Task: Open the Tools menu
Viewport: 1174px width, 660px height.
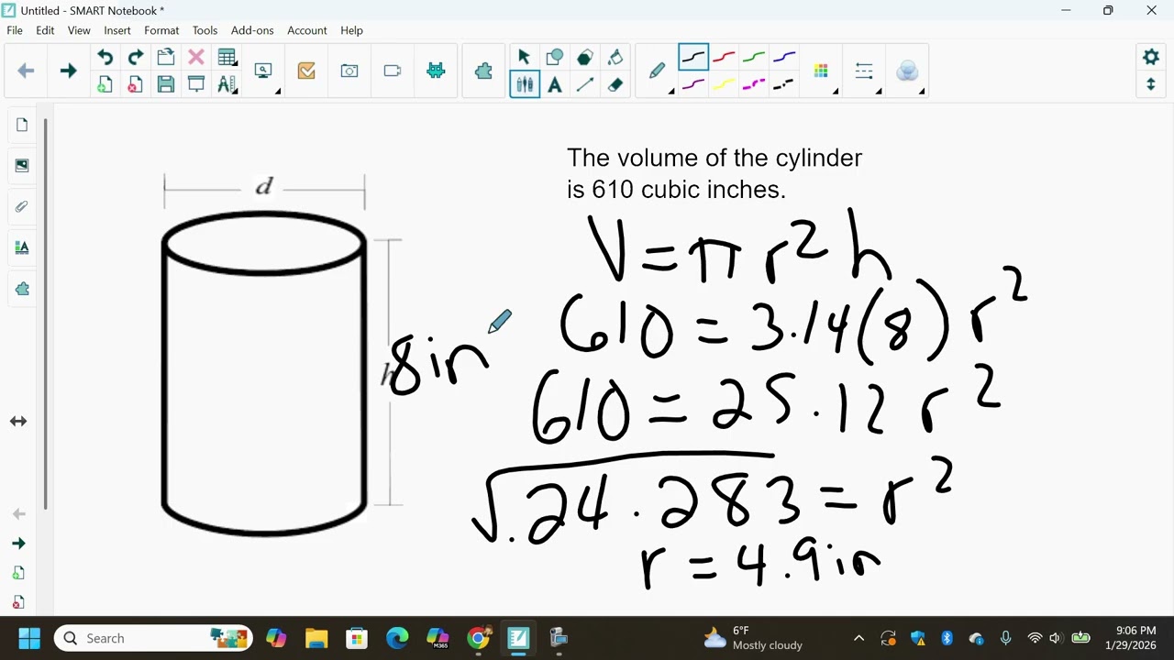Action: point(205,30)
